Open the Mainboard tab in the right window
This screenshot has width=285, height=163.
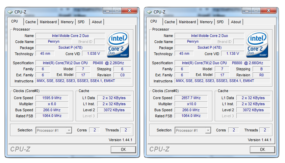(187, 22)
